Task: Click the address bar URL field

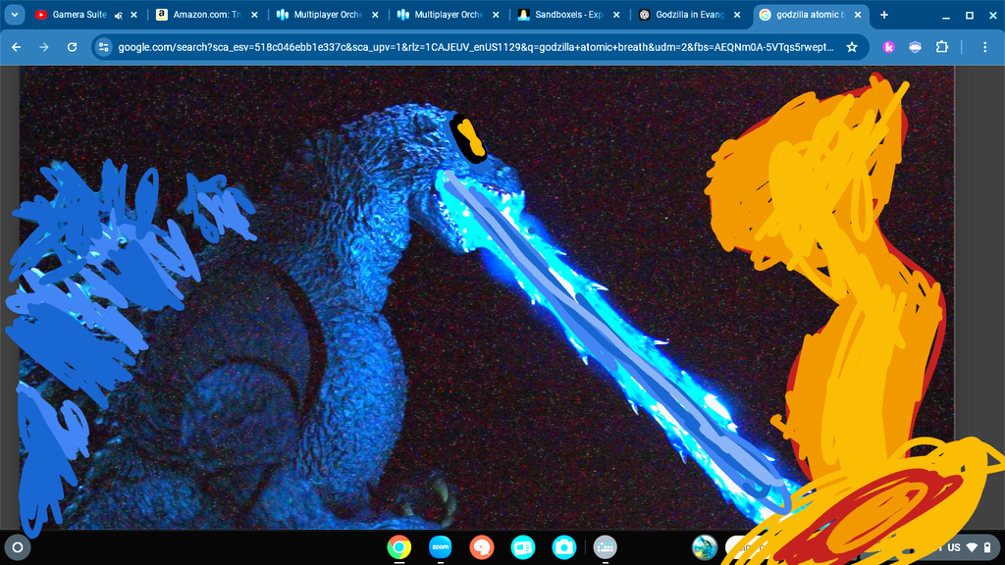Action: coord(476,47)
